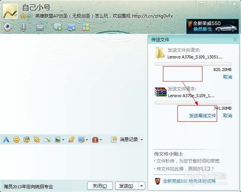Cancel the 741.00MB file transfer
241x192 pixels.
(x=228, y=116)
